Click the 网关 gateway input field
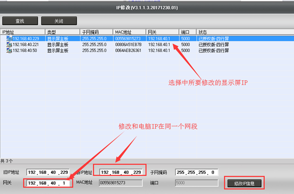 coord(48,183)
